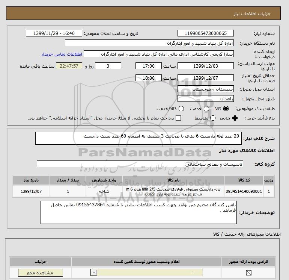The width and height of the screenshot is (289, 280).
Task: Click the price validity date 1399/12/07 field
Action: pos(206,78)
